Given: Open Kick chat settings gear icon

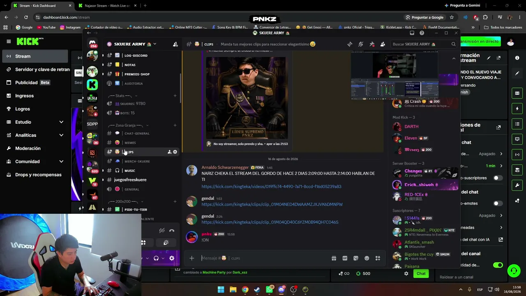Looking at the screenshot, I should [x=406, y=274].
